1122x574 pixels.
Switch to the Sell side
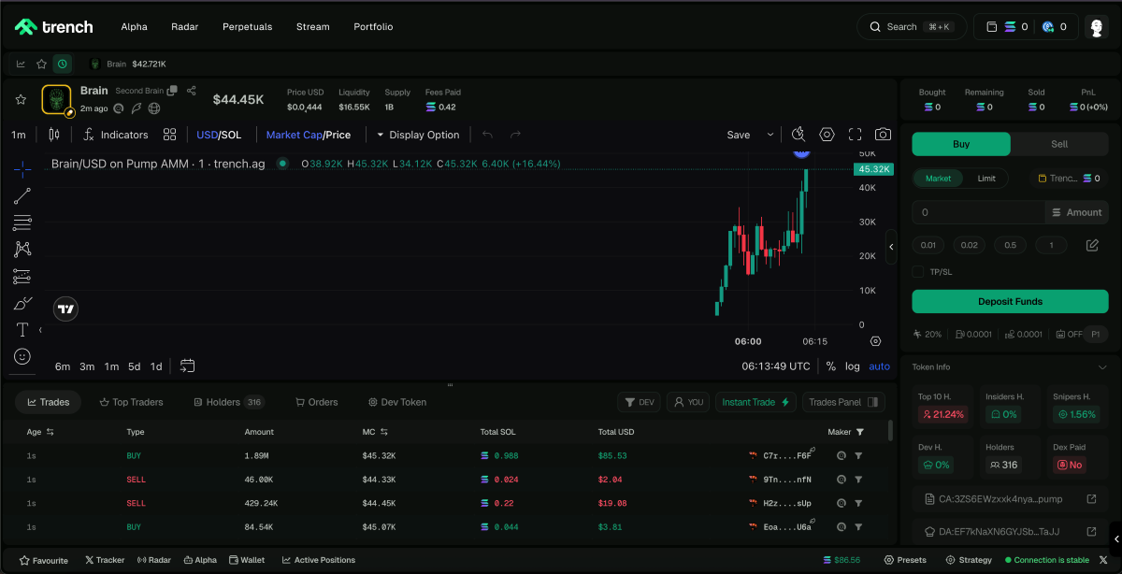pos(1059,144)
